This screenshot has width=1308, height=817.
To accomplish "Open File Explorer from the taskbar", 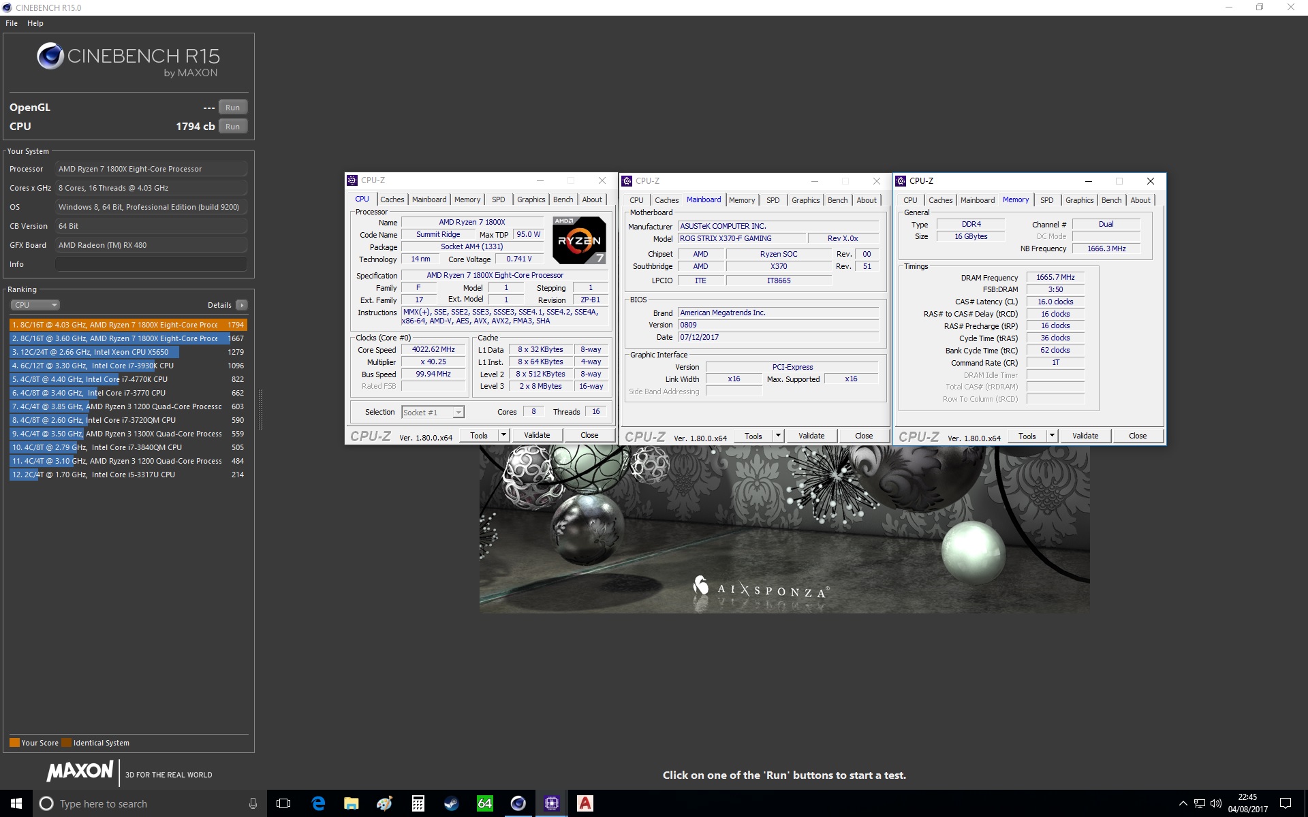I will click(x=351, y=803).
